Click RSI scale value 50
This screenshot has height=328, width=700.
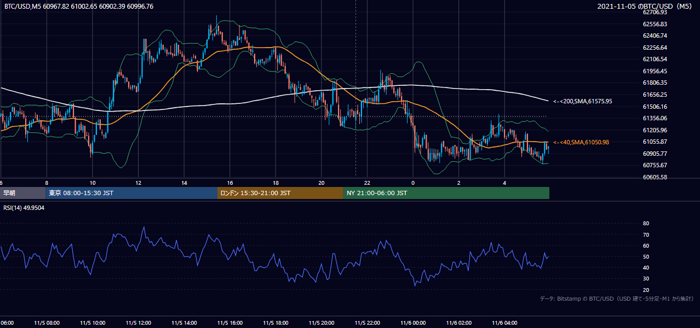(646, 256)
